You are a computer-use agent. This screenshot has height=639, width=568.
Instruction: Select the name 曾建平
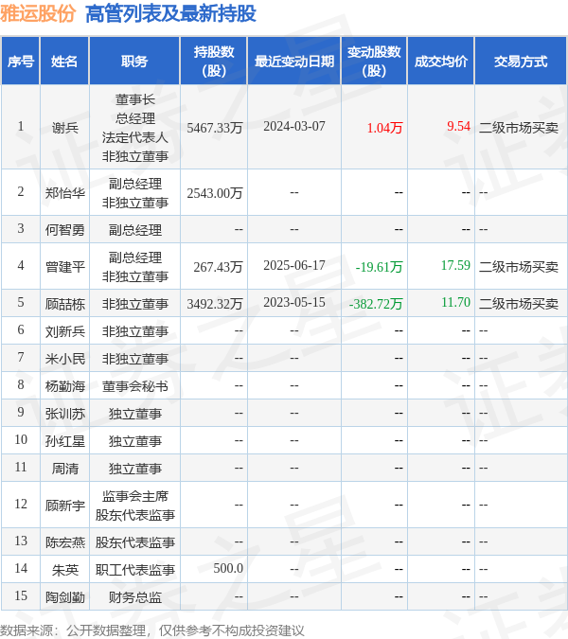(64, 267)
